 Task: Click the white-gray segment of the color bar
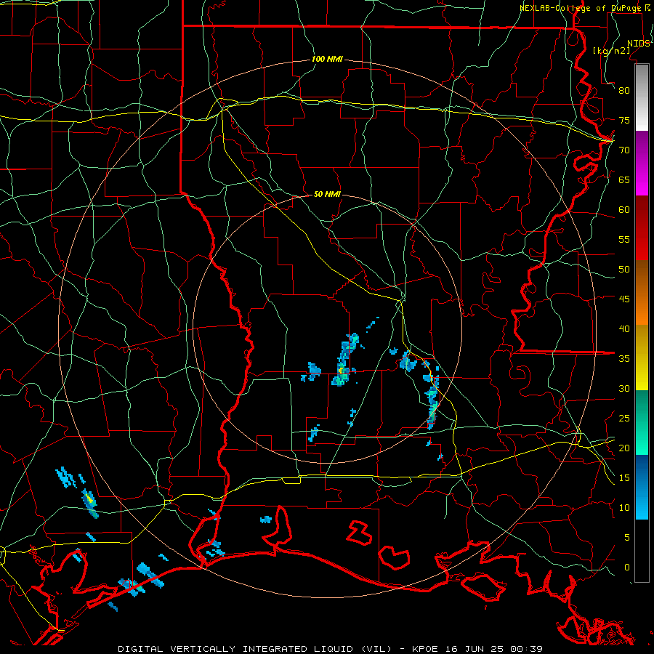642,98
